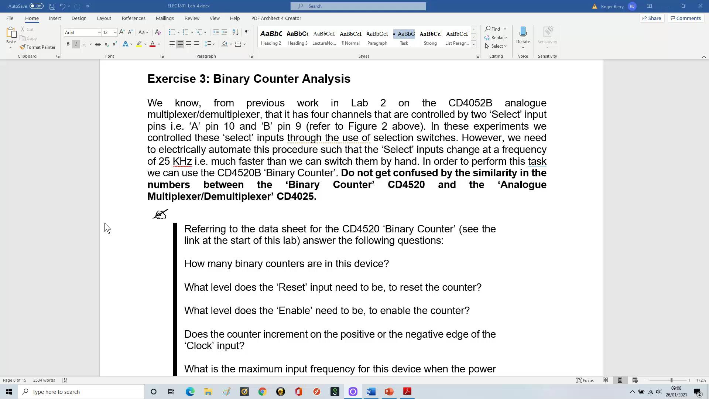This screenshot has width=709, height=399.
Task: Switch to the References tab
Action: click(x=133, y=18)
